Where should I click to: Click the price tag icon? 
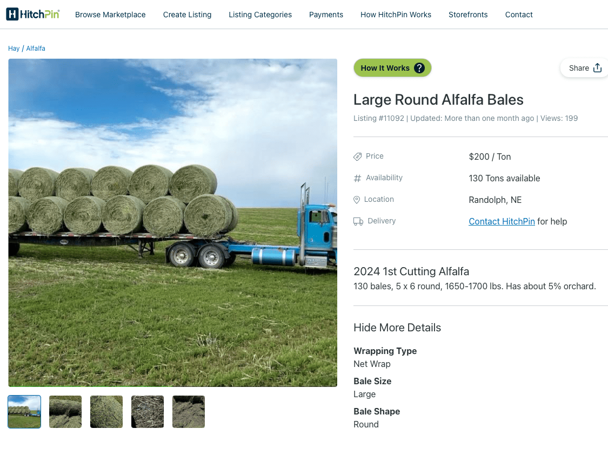[x=358, y=157]
